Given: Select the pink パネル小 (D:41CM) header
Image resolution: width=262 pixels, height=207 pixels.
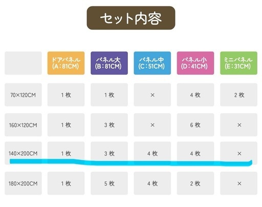Looking at the screenshot, I should [x=195, y=63].
